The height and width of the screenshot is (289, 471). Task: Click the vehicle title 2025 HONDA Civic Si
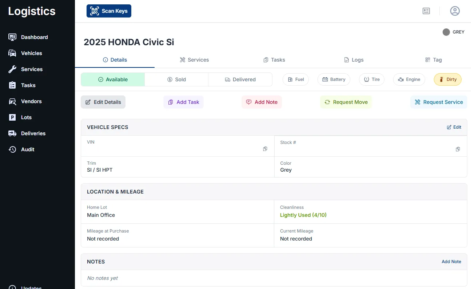[129, 42]
